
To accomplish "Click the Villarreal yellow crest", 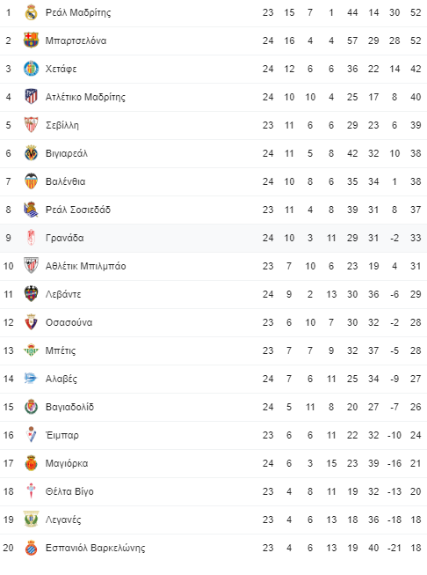I will (31, 153).
